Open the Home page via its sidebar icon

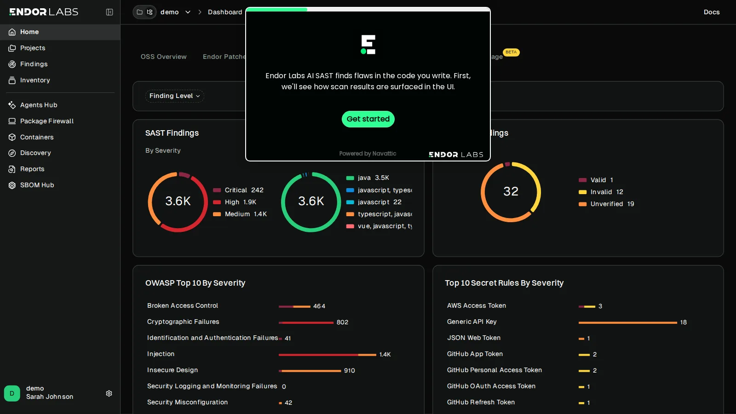coord(12,32)
